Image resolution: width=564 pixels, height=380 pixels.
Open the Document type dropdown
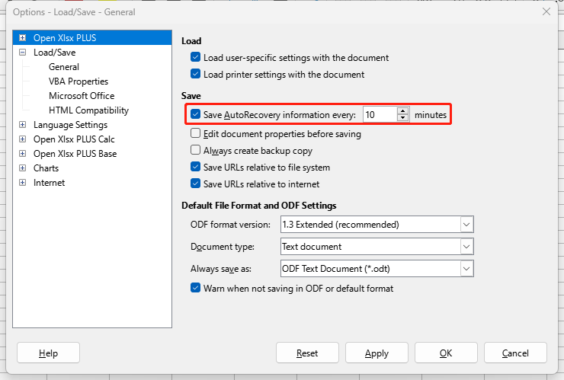coord(466,247)
